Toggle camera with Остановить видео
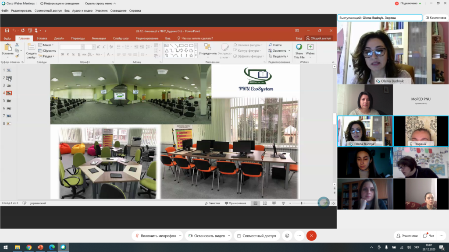Image resolution: width=449 pixels, height=252 pixels. click(207, 236)
